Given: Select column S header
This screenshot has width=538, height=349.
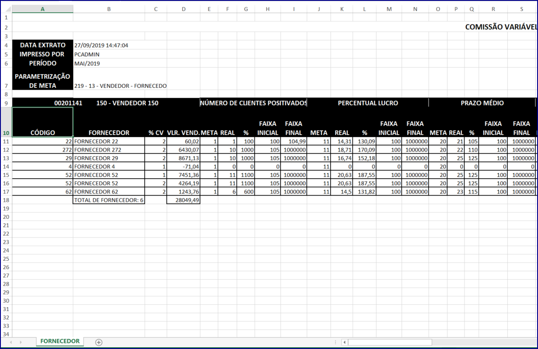Looking at the screenshot, I should (x=522, y=9).
